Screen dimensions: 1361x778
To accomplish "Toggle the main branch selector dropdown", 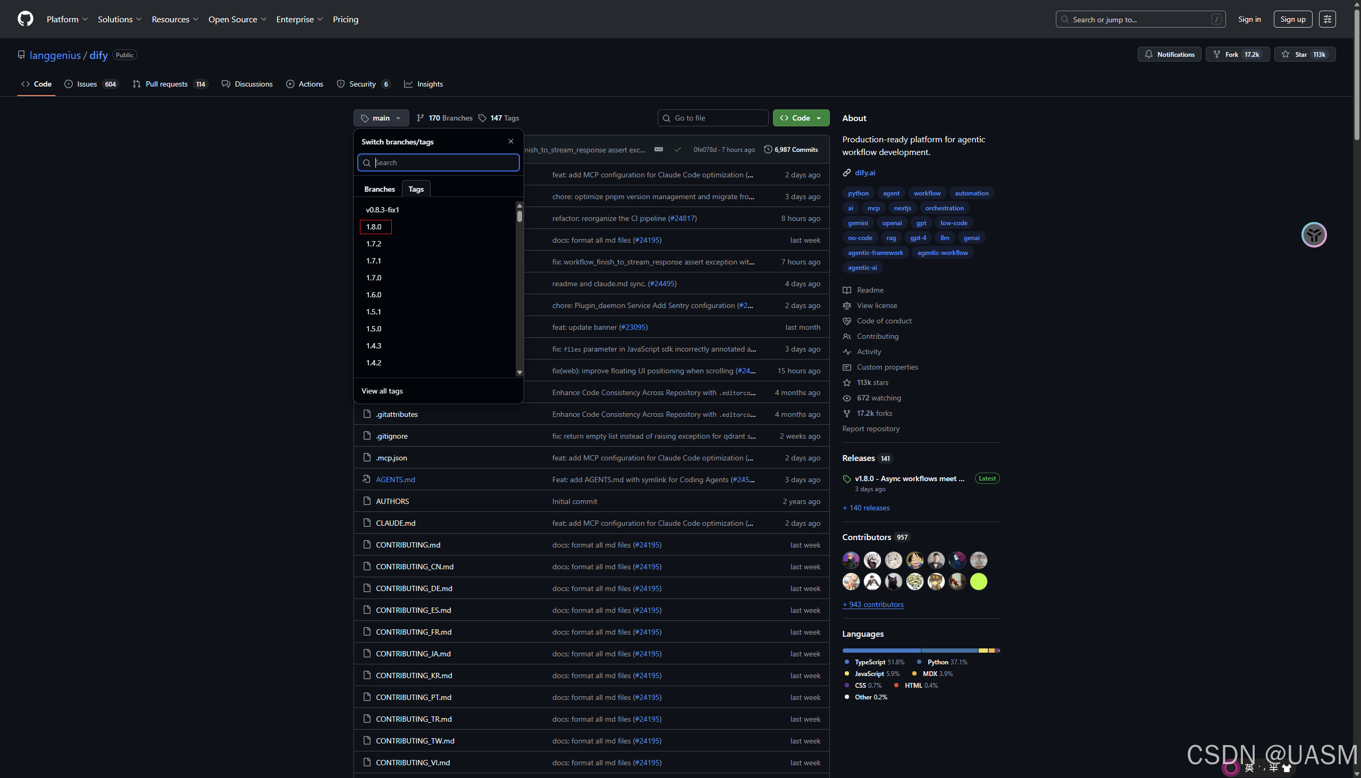I will click(x=381, y=118).
